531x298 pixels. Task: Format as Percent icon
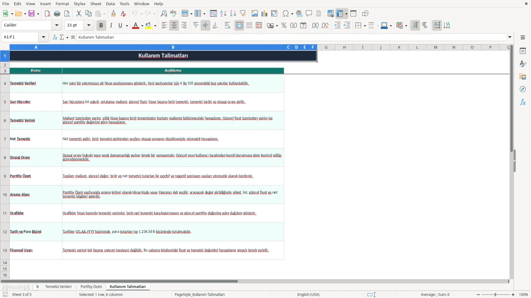(x=284, y=26)
